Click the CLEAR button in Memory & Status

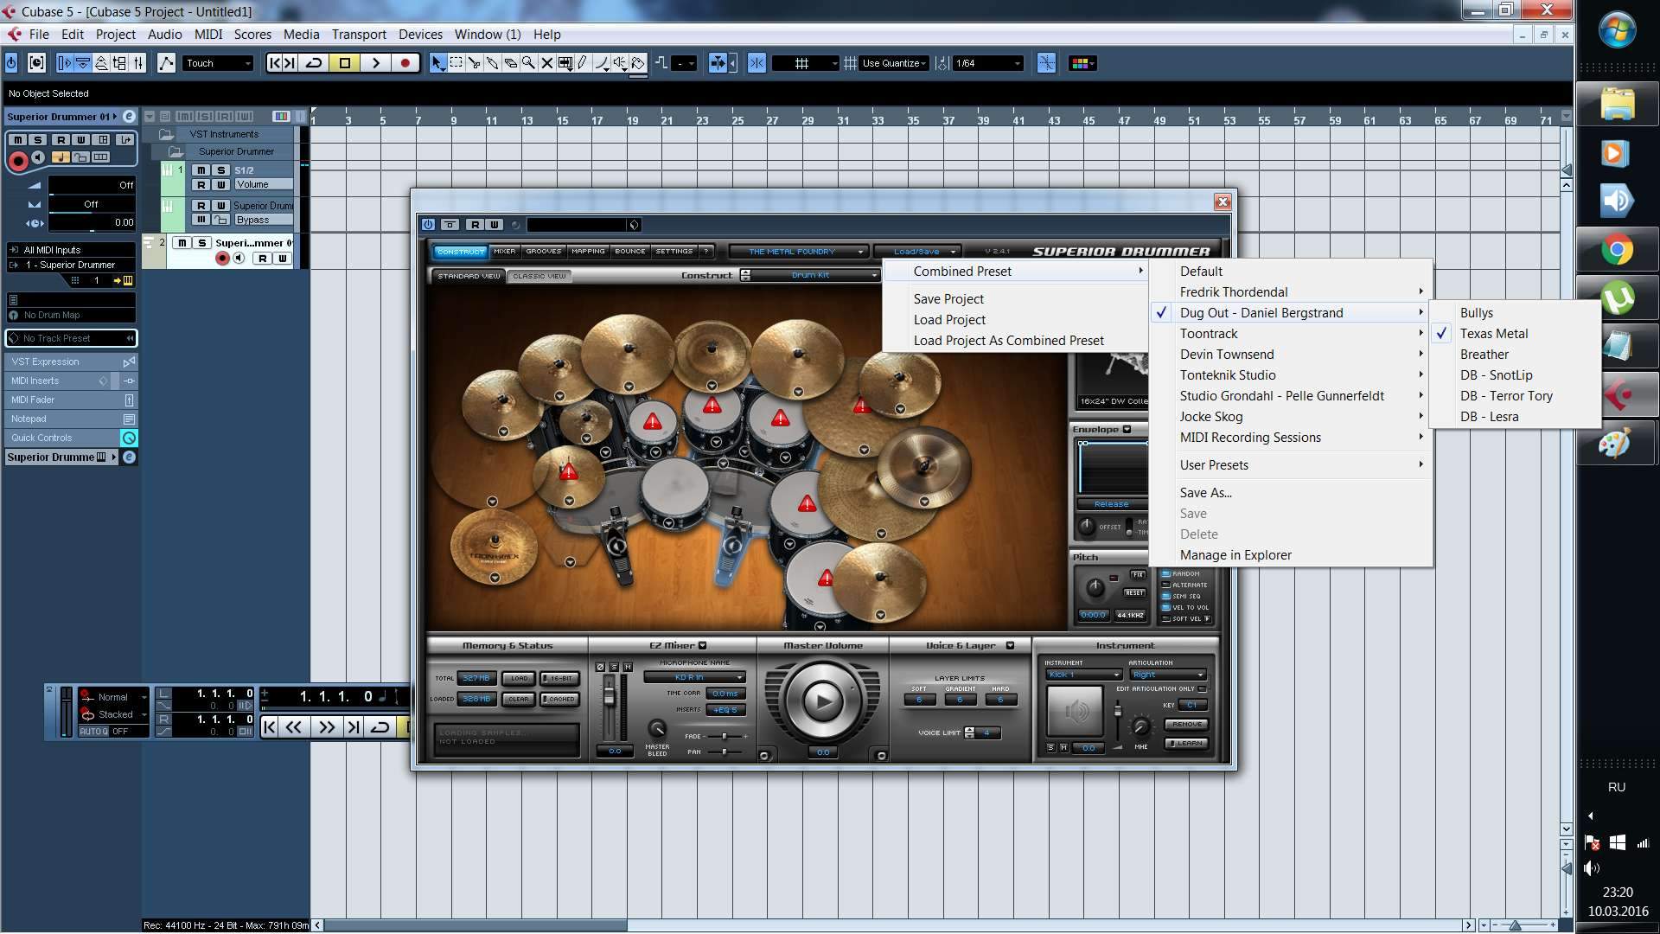519,699
